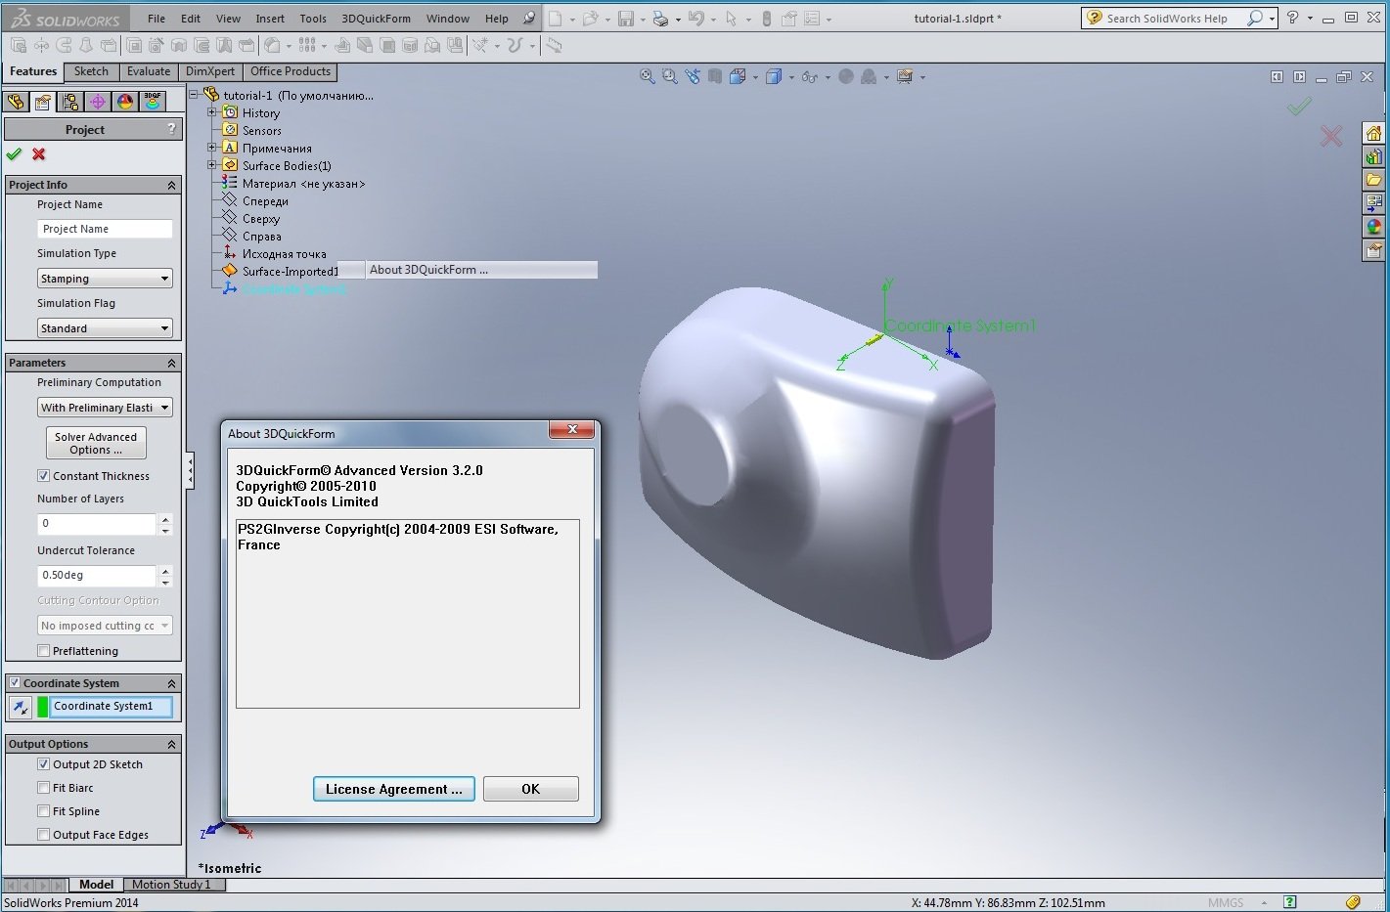Open the Display Style cube icon
Viewport: 1390px width, 912px height.
[x=774, y=76]
